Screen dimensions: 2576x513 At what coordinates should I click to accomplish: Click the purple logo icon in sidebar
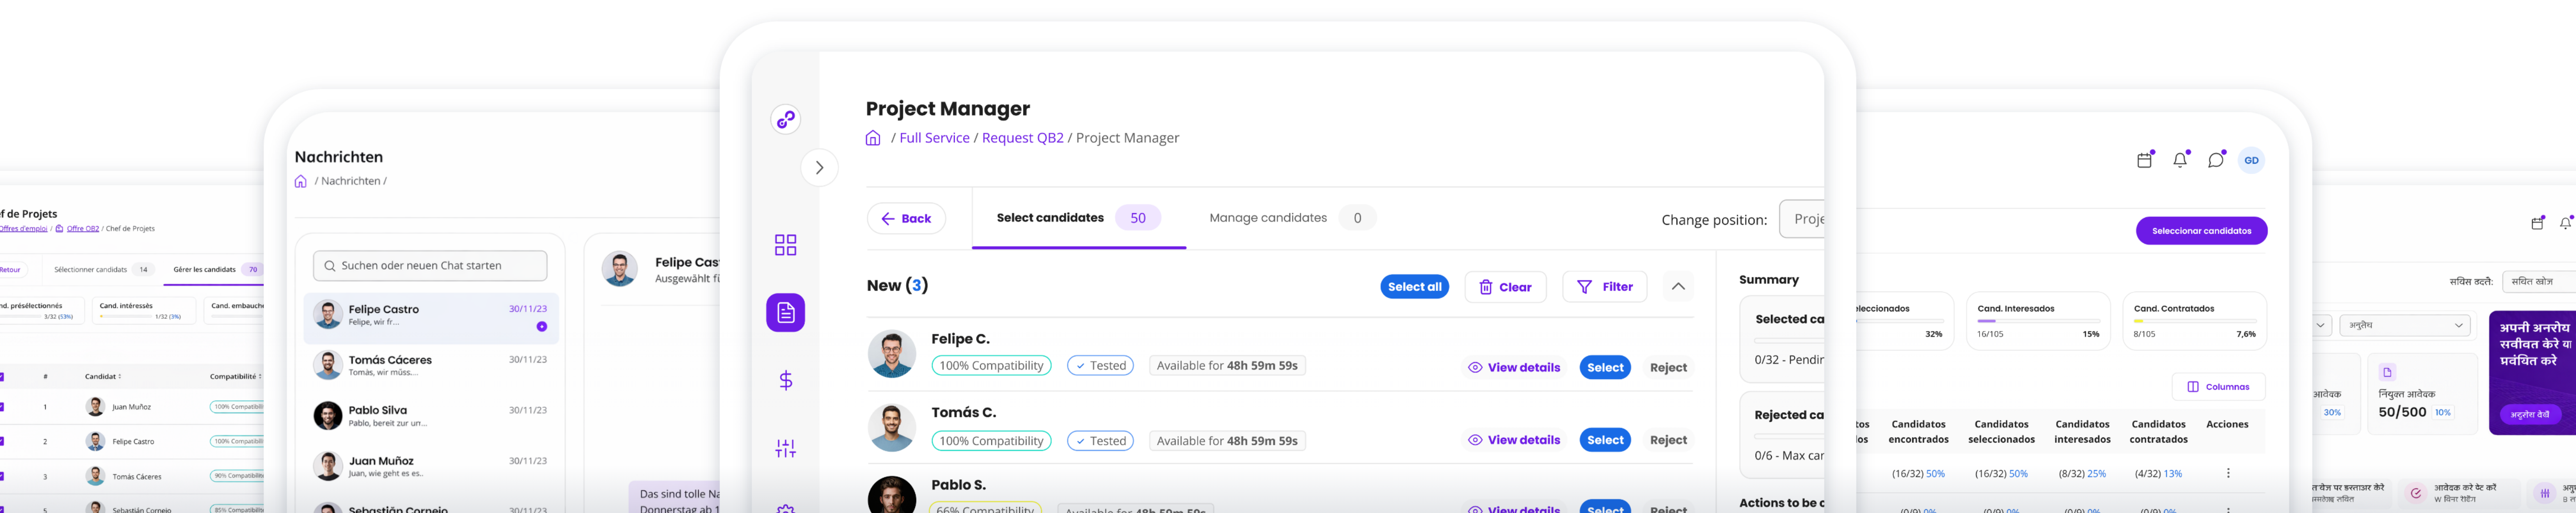[785, 120]
